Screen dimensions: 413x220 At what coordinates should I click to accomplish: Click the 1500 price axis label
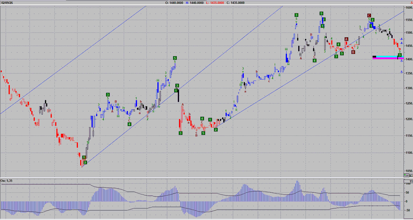point(409,33)
